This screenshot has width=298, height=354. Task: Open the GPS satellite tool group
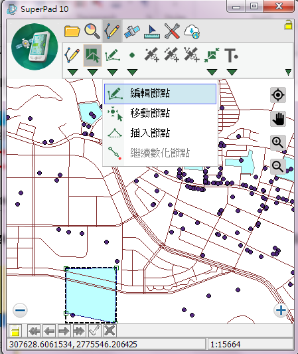(132, 31)
